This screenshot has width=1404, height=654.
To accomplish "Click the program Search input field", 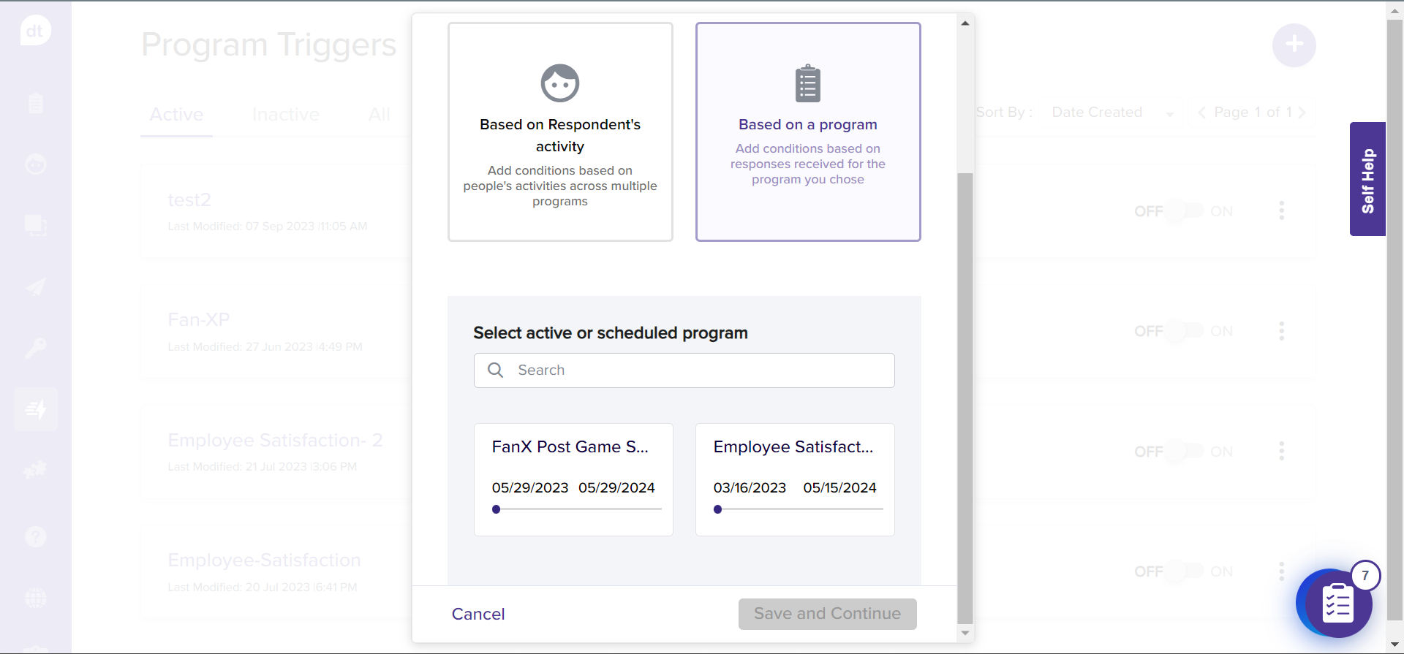I will [695, 370].
